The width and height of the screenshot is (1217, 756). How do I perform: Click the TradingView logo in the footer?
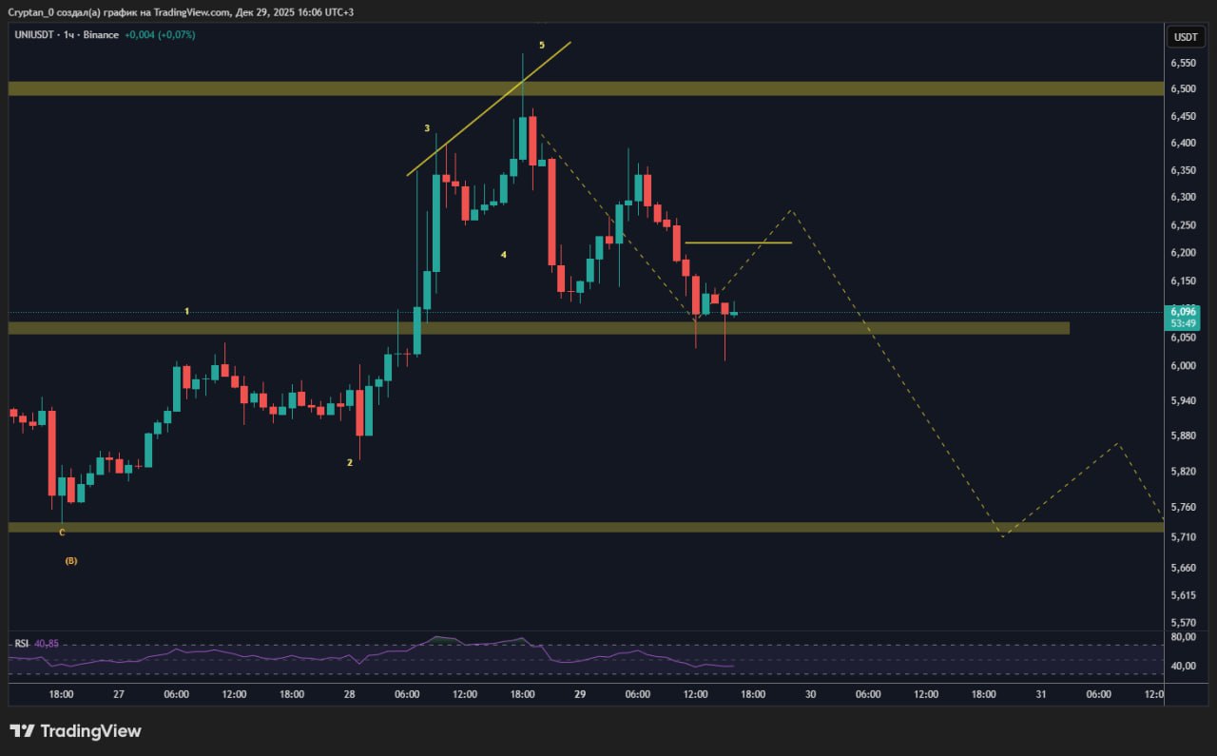[x=75, y=730]
